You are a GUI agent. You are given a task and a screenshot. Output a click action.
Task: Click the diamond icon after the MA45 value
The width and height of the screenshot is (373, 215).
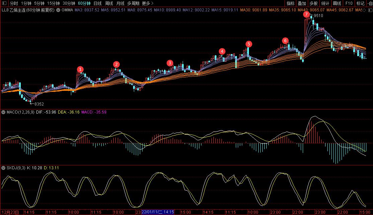point(364,10)
